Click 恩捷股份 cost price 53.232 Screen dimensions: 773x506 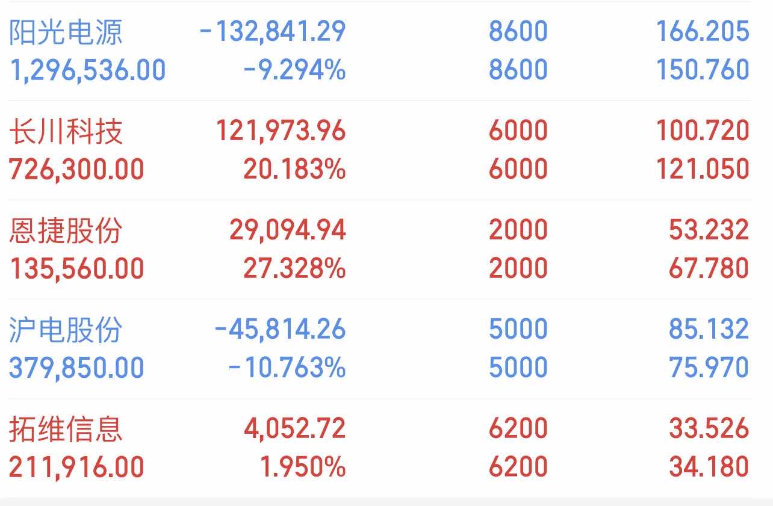[709, 230]
